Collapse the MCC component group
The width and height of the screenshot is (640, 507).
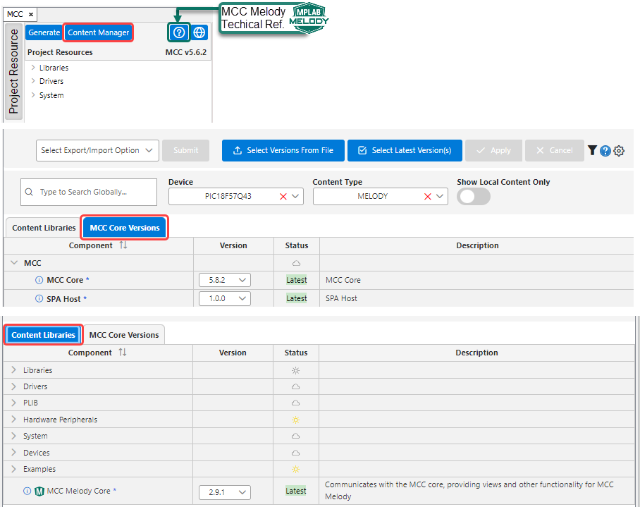14,263
